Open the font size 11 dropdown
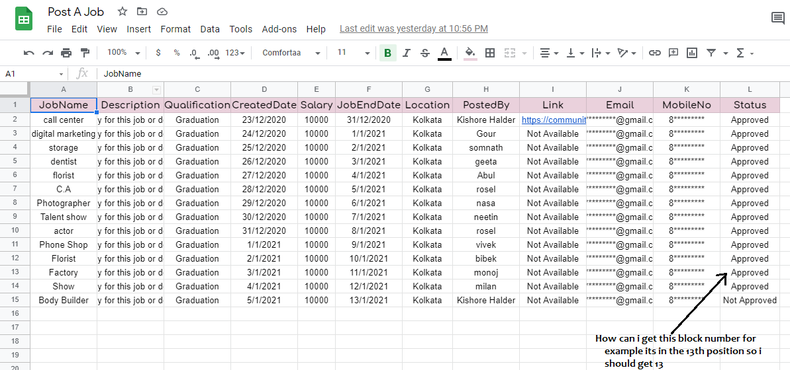Screen dimensions: 790x370 353,53
